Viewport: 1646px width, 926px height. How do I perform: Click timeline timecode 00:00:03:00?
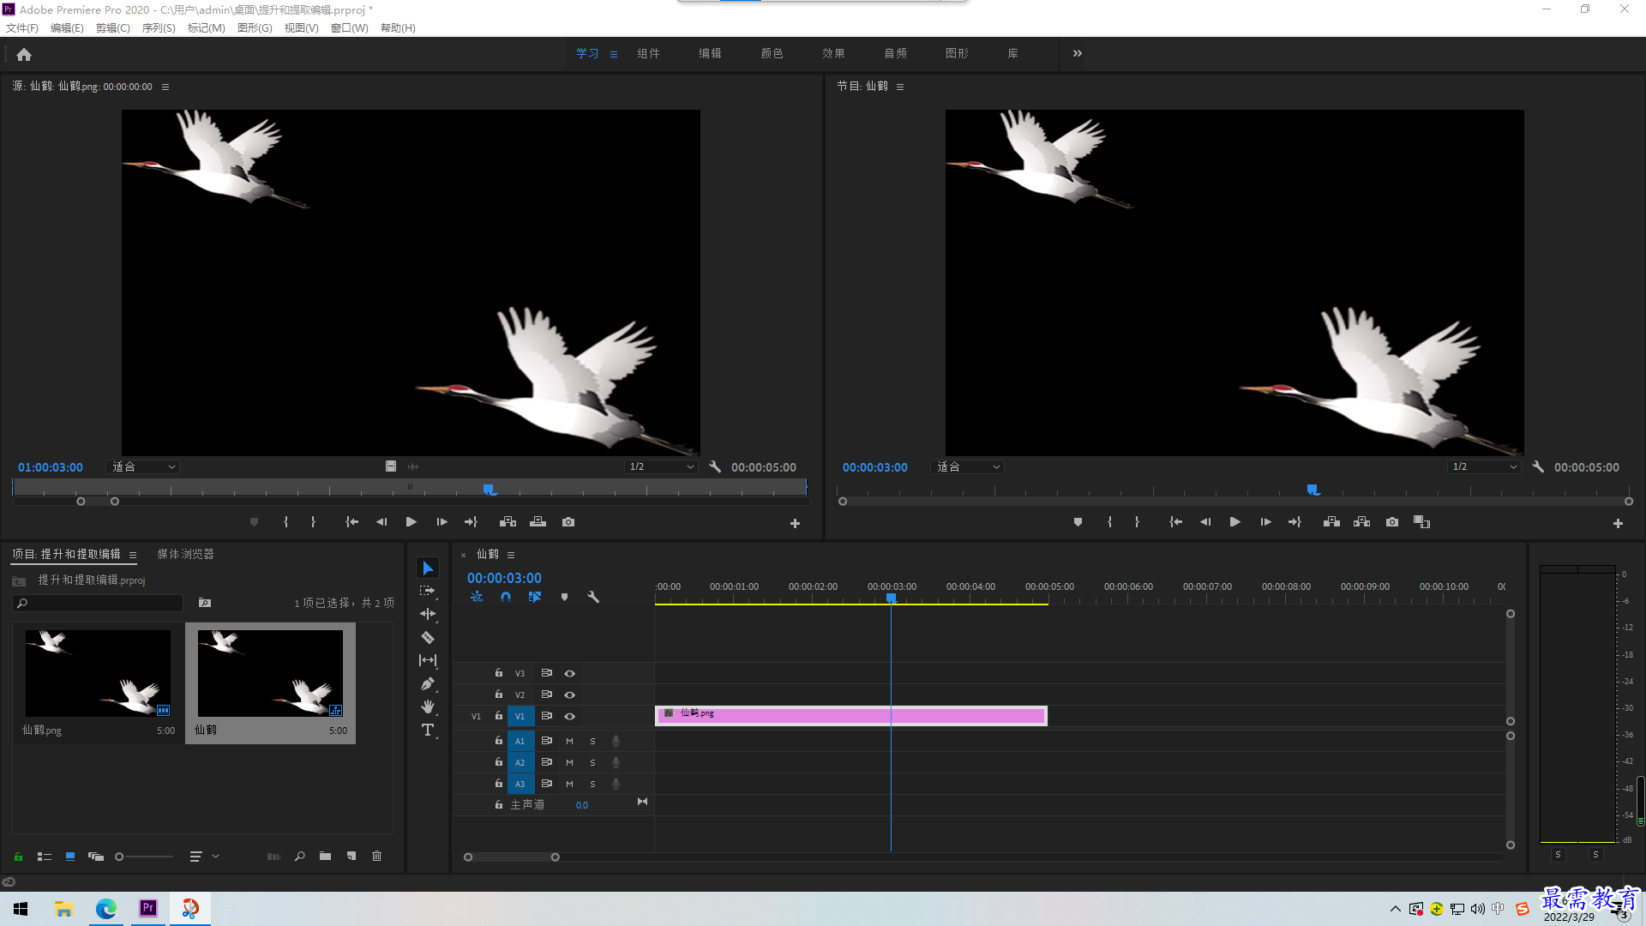pos(504,578)
